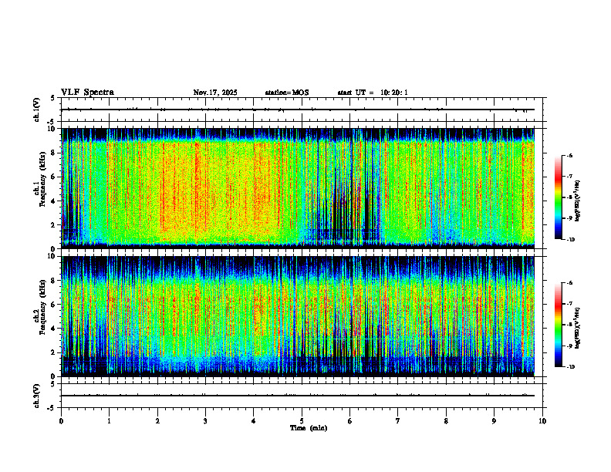The image size is (611, 472).
Task: Click the "-9" tick on ch.2 color bar
Action: [x=569, y=346]
